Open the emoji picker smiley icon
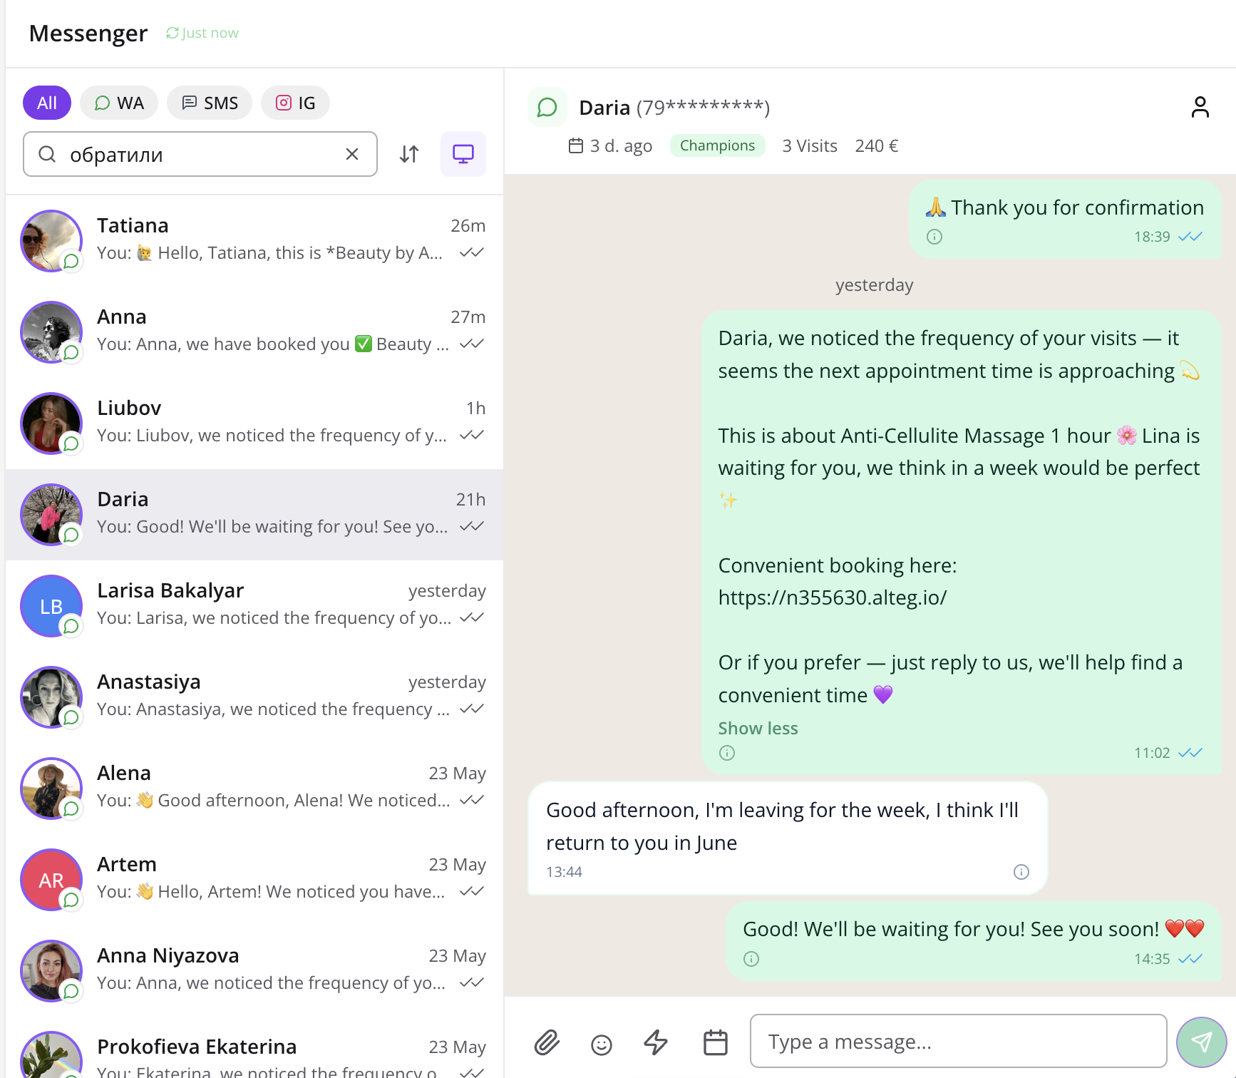This screenshot has width=1236, height=1078. [602, 1044]
